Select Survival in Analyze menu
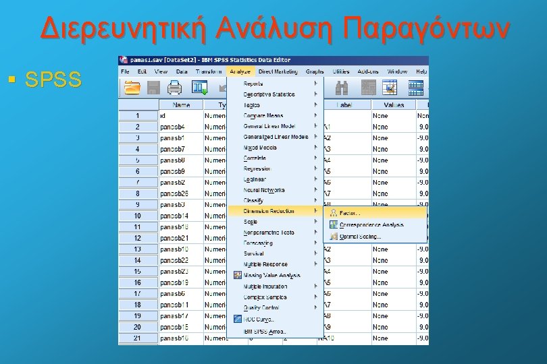This screenshot has width=547, height=364. point(275,253)
